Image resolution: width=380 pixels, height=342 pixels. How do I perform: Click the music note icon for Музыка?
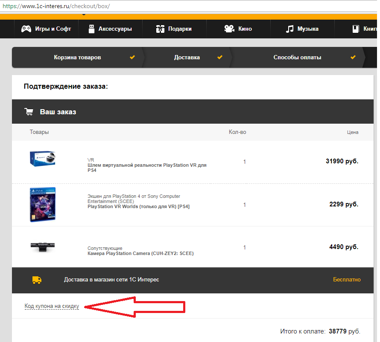pyautogui.click(x=290, y=29)
